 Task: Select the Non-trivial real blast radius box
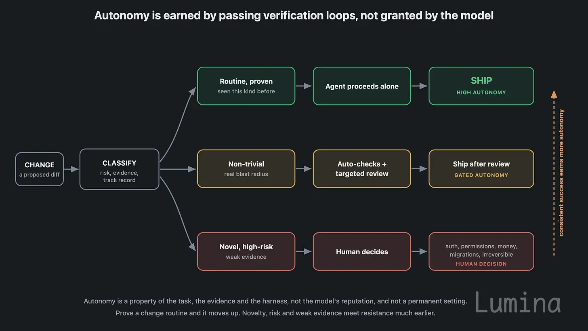click(x=246, y=169)
